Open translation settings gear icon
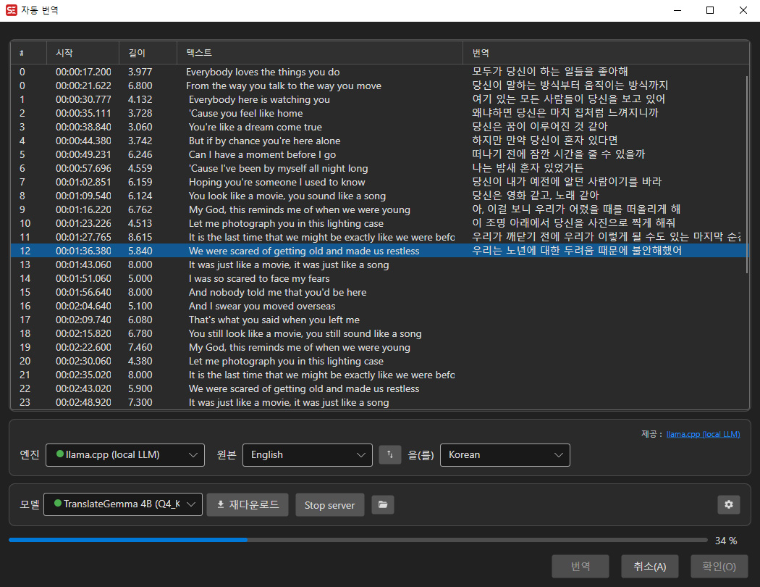 click(728, 504)
